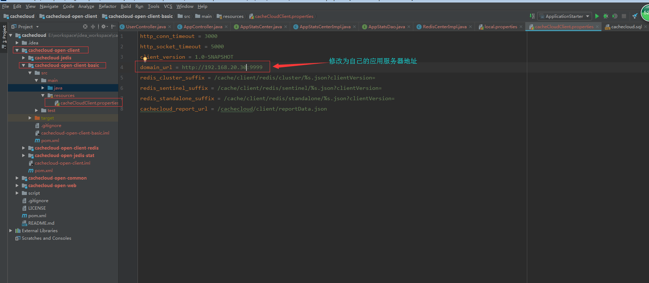Run ApplicationStarter with the green play icon
The image size is (649, 283).
coord(597,16)
